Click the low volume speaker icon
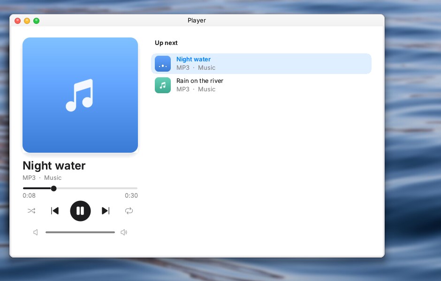 click(x=36, y=232)
